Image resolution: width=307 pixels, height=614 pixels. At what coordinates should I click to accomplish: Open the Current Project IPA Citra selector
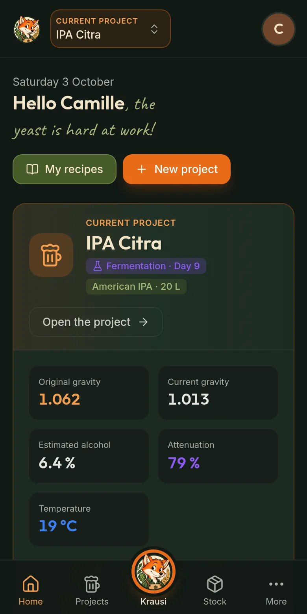(111, 29)
